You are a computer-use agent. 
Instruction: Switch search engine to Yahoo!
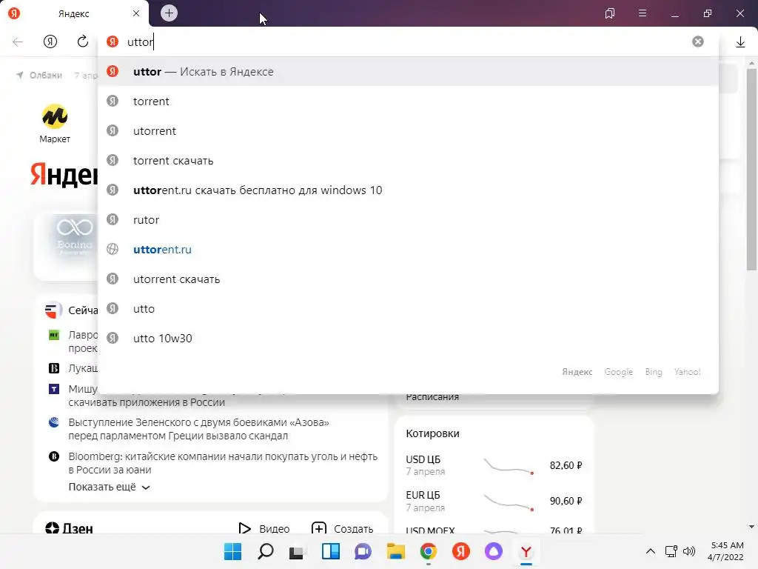pyautogui.click(x=687, y=372)
